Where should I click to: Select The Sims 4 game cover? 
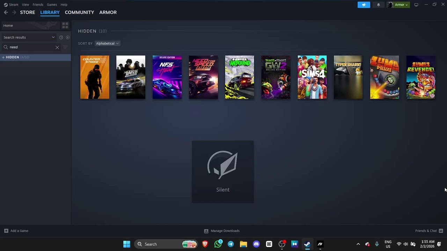coord(312,77)
